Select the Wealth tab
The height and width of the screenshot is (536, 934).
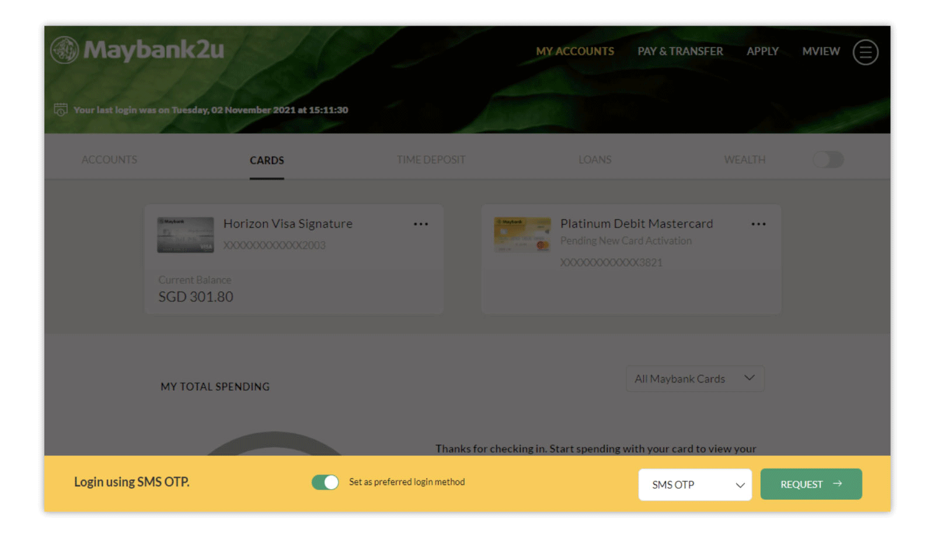[x=744, y=160]
